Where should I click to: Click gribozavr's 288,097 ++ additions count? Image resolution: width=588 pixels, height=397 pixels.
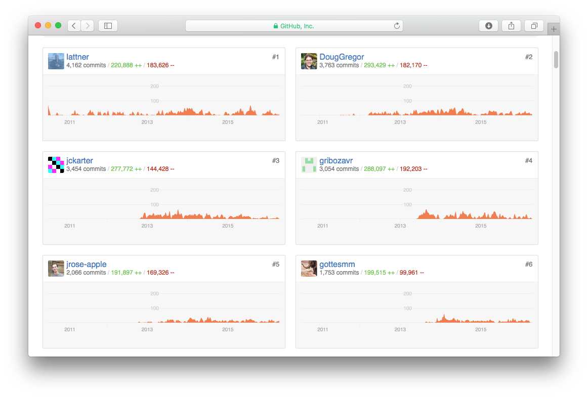tap(379, 169)
